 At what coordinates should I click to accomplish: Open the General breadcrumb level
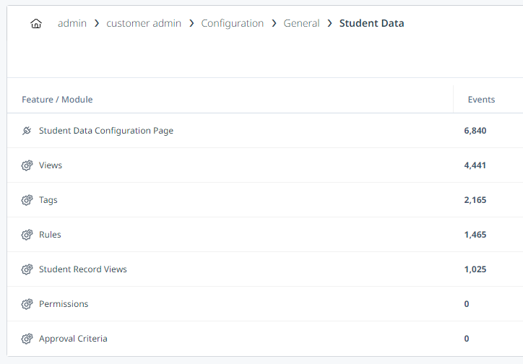301,23
